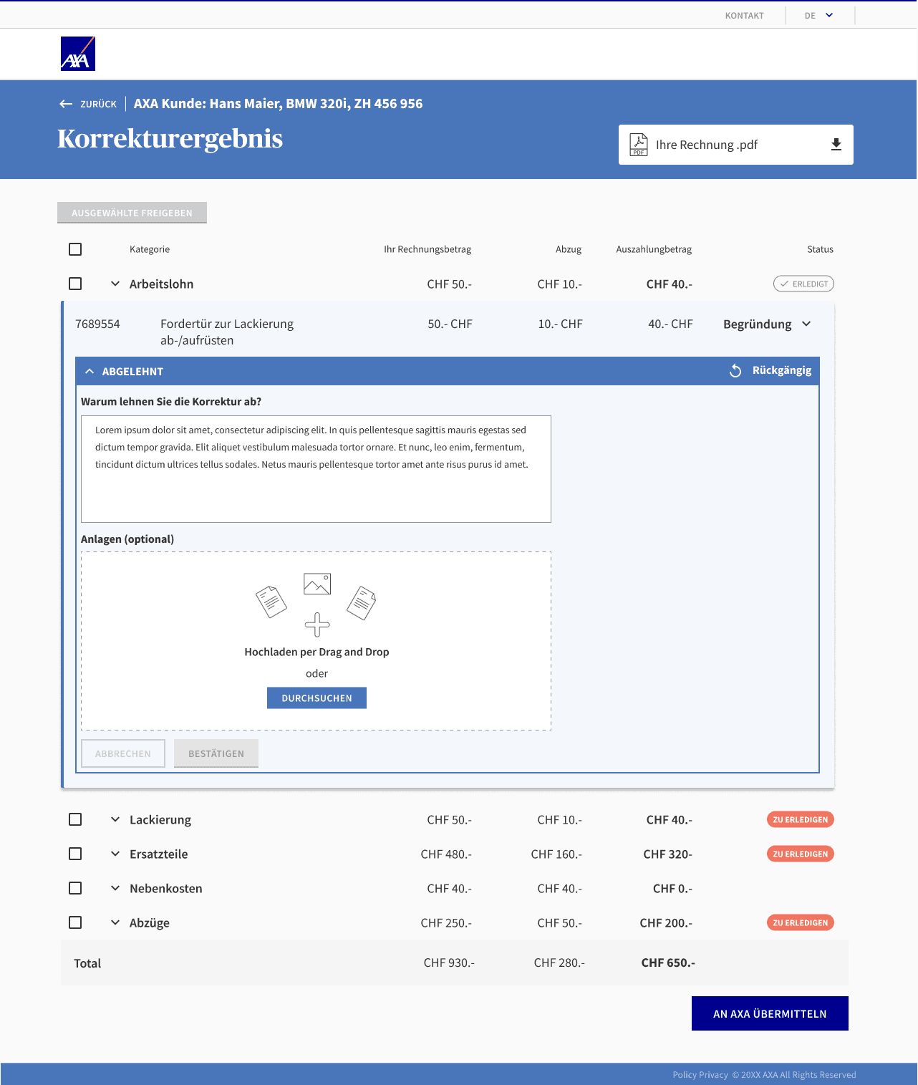Click the ABBRECHEN button
918x1085 pixels.
point(123,753)
